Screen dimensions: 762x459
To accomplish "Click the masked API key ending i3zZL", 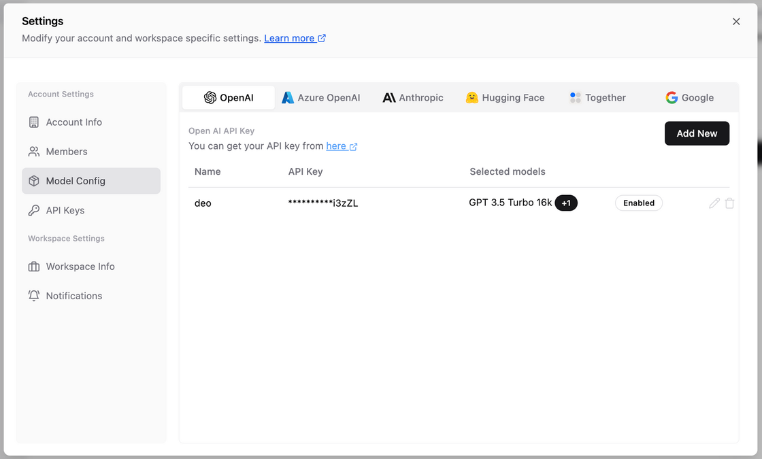I will (x=323, y=203).
